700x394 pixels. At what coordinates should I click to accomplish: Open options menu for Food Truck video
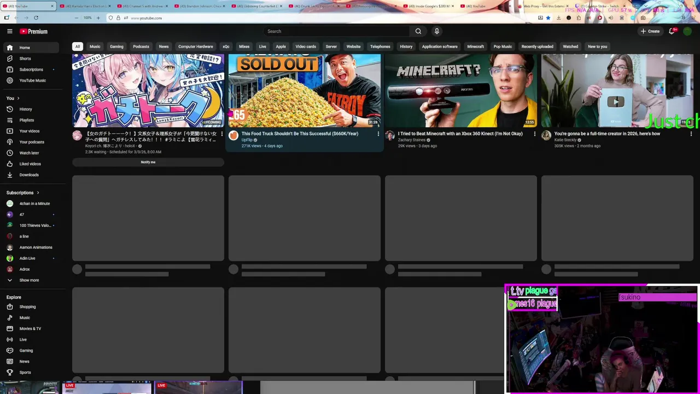tap(378, 134)
